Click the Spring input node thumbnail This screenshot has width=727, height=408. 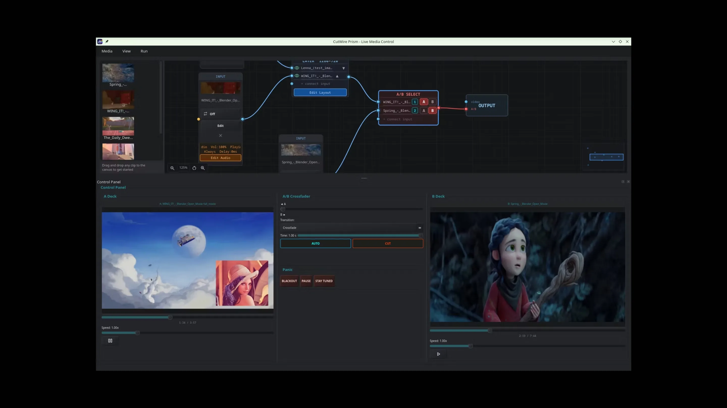click(x=301, y=150)
